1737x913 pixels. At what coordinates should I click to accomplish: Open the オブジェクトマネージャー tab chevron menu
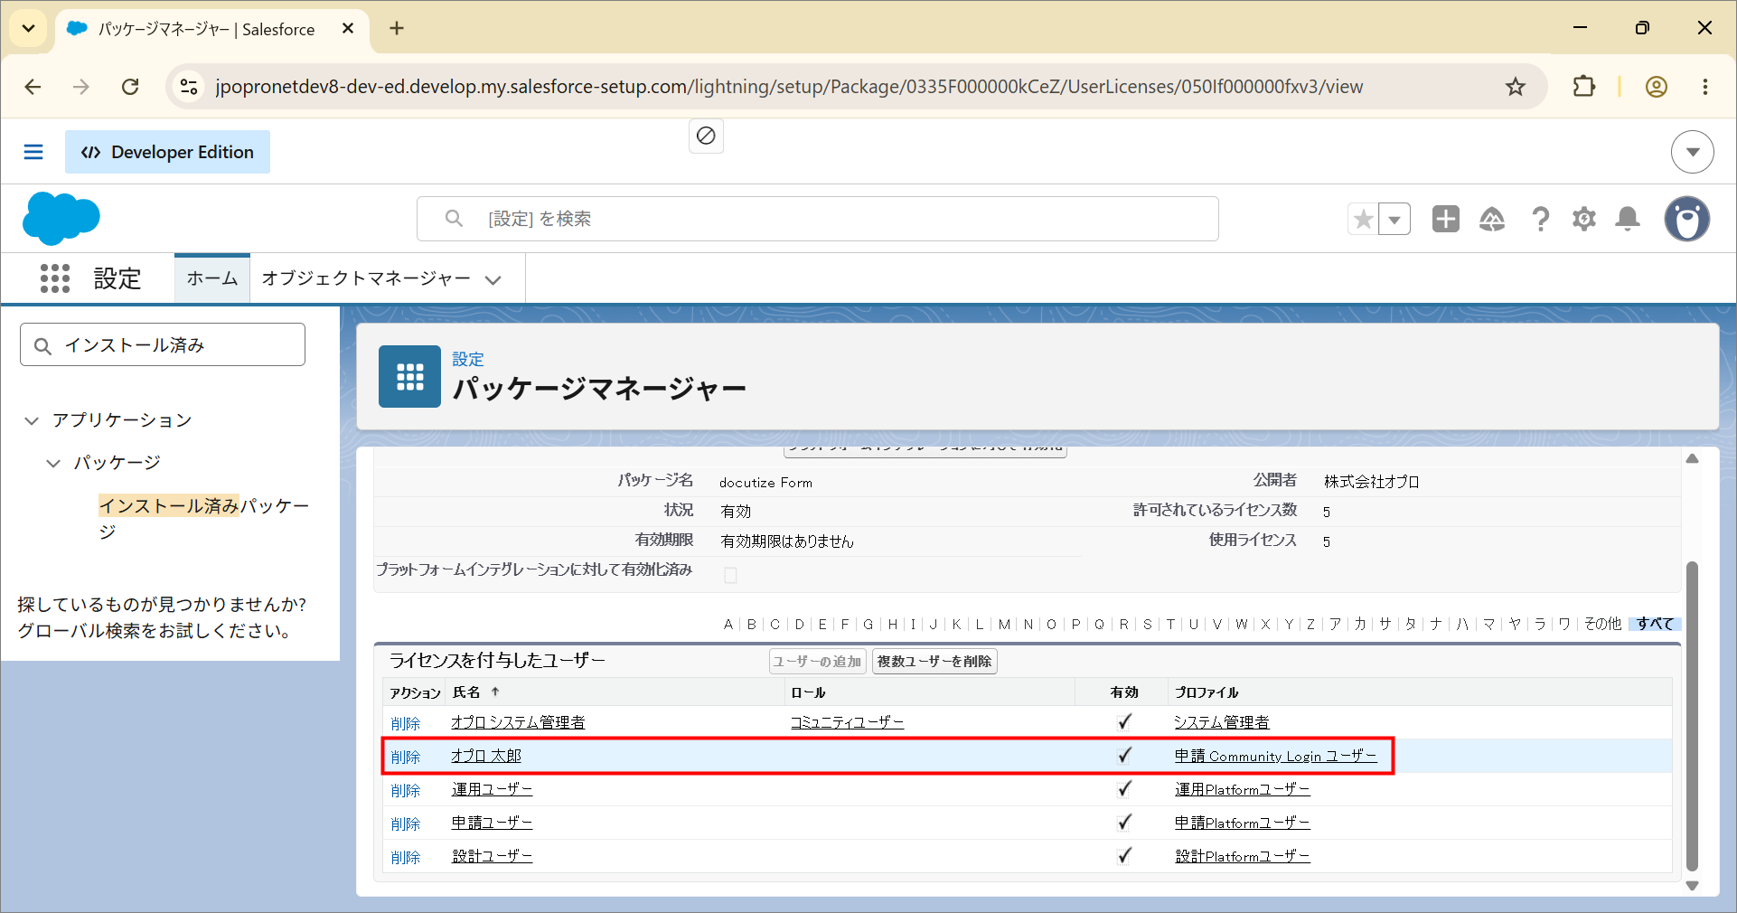click(x=493, y=279)
